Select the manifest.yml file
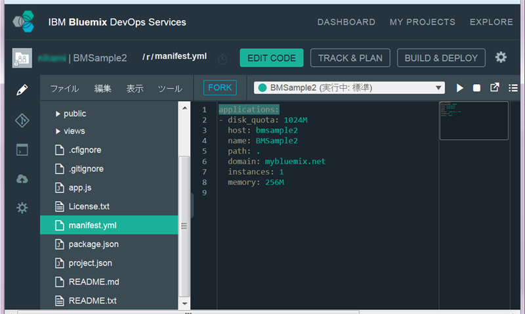525x314 pixels. pos(109,225)
